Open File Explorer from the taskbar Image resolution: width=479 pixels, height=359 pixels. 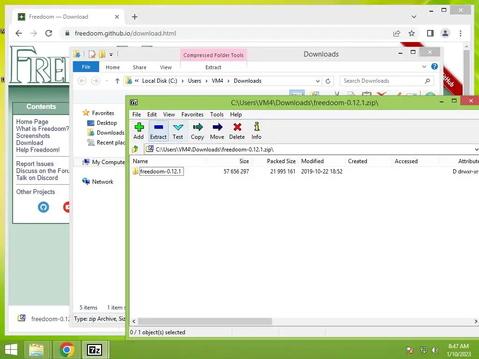[x=36, y=350]
